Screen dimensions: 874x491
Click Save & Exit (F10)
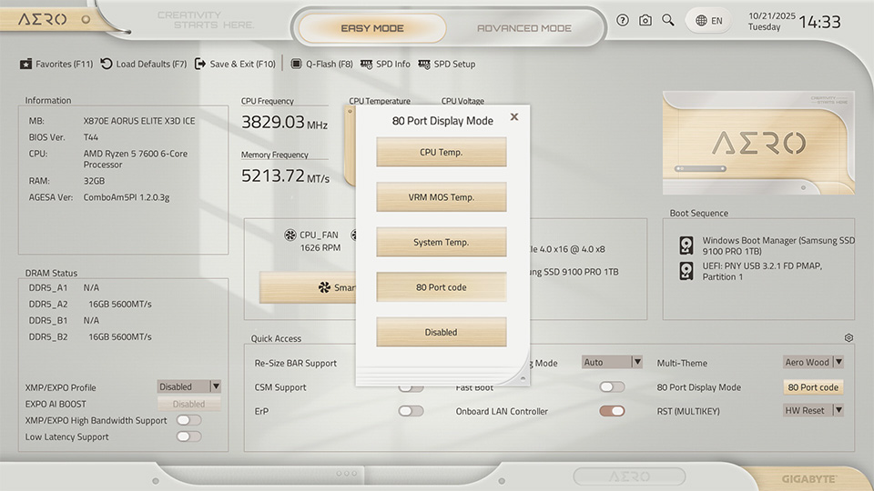point(235,65)
